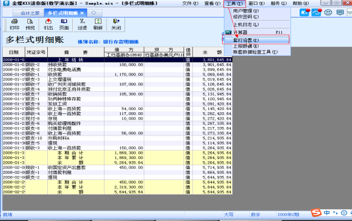352x221 pixels.
Task: Open the 页面 page setup icon
Action: (x=64, y=24)
